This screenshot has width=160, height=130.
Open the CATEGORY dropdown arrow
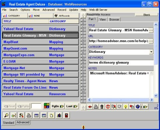(151, 52)
